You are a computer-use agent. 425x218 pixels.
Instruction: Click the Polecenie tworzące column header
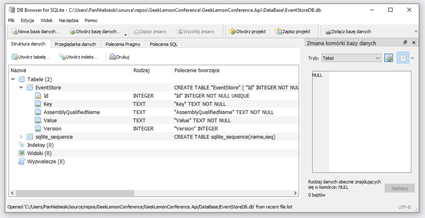point(236,70)
